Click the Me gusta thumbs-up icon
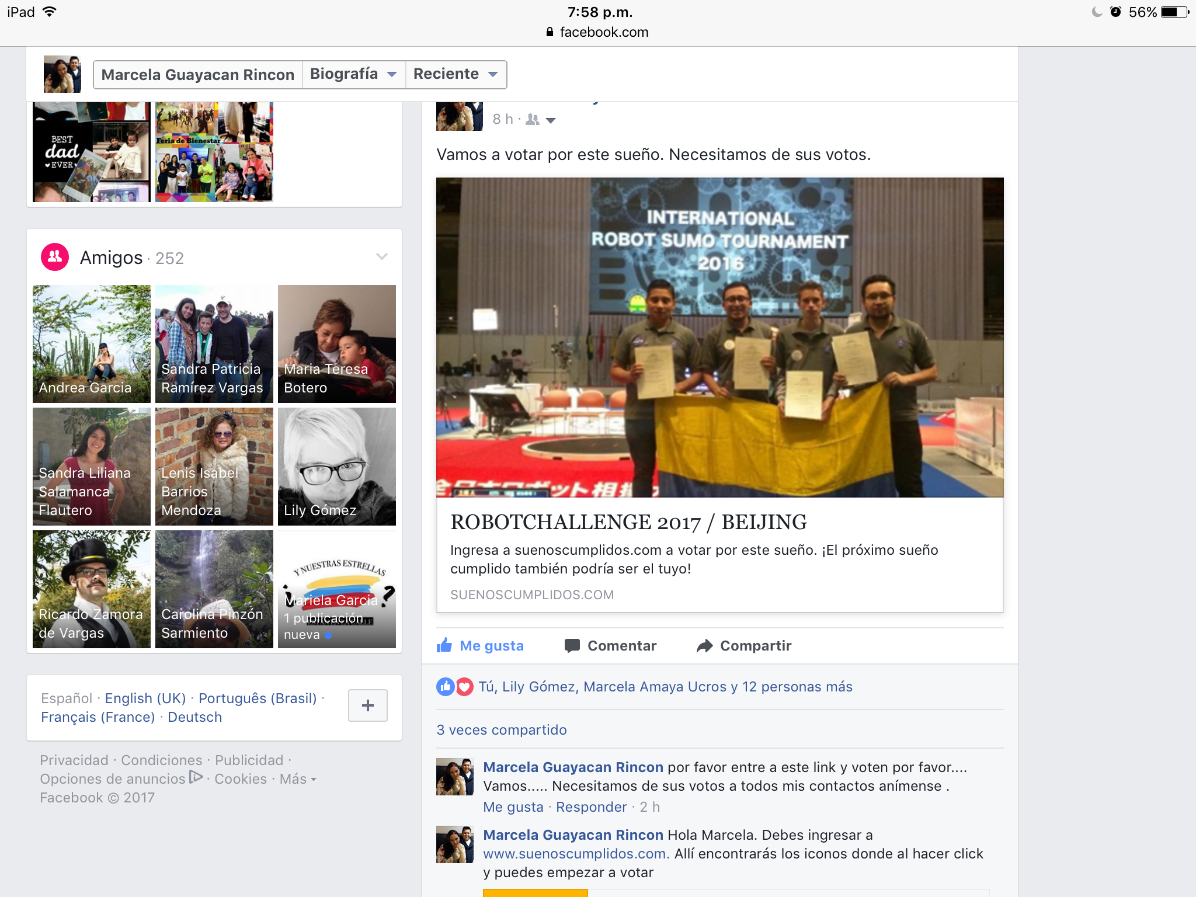1196x897 pixels. pyautogui.click(x=444, y=645)
